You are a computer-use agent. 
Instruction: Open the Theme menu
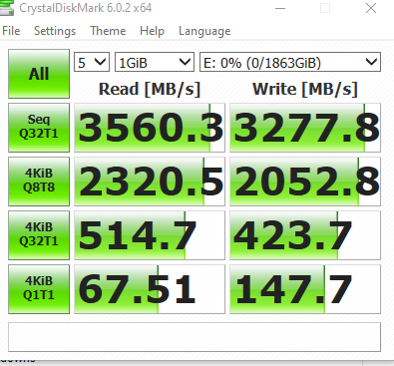(x=108, y=31)
